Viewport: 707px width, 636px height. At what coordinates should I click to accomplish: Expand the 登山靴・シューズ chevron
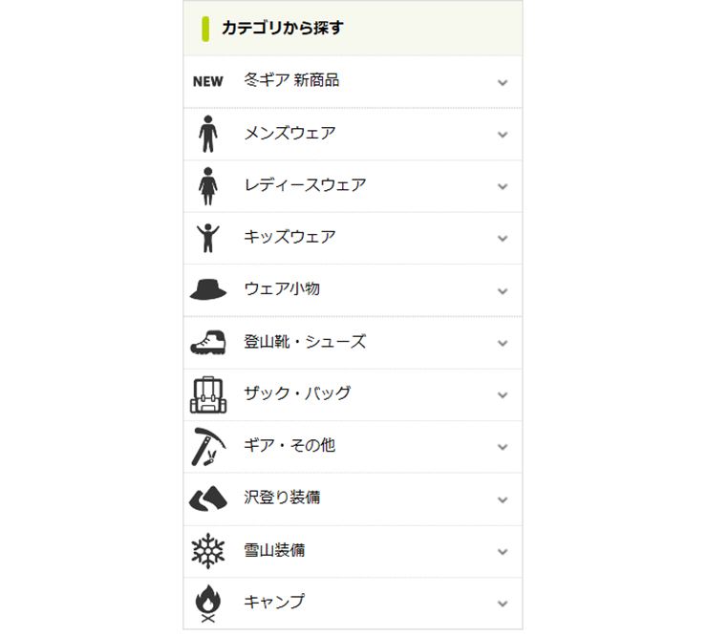tap(503, 343)
